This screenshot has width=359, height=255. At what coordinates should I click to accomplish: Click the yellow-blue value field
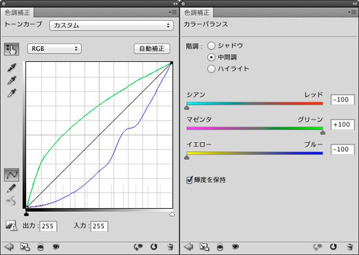pos(343,149)
